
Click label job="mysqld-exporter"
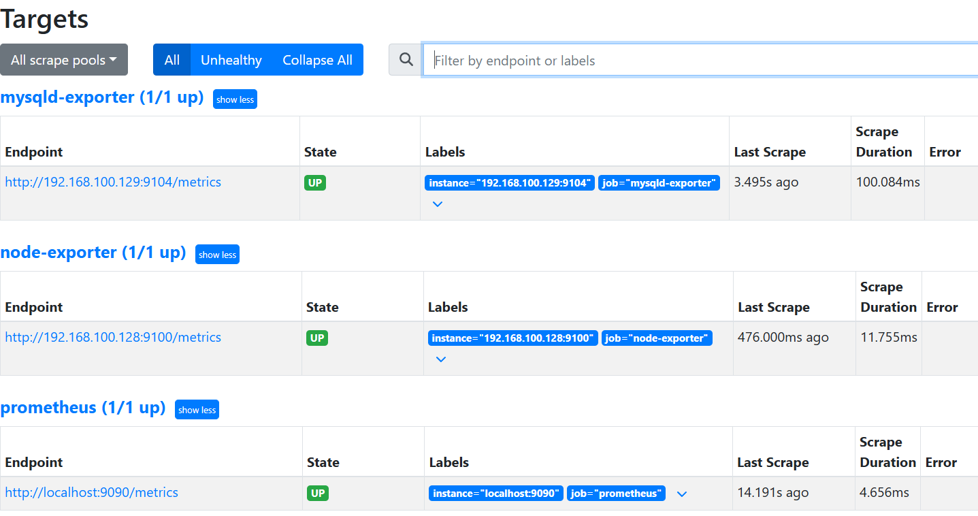[x=659, y=182]
